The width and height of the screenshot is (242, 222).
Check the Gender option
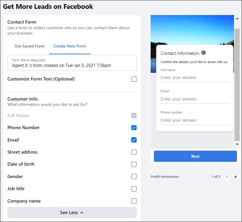(134, 177)
